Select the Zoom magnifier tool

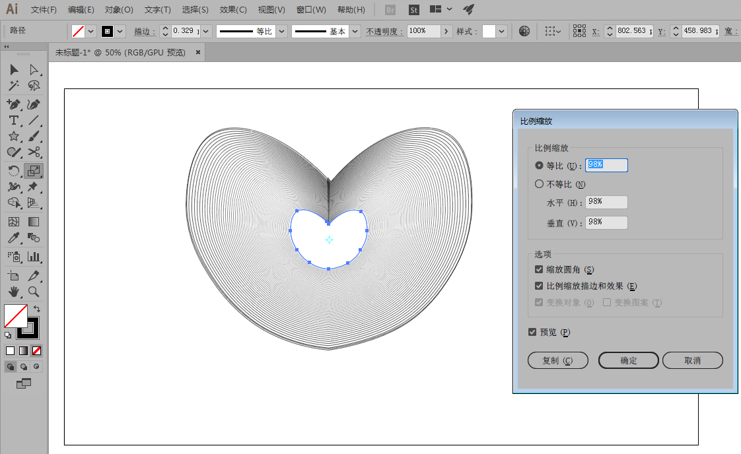click(x=34, y=292)
